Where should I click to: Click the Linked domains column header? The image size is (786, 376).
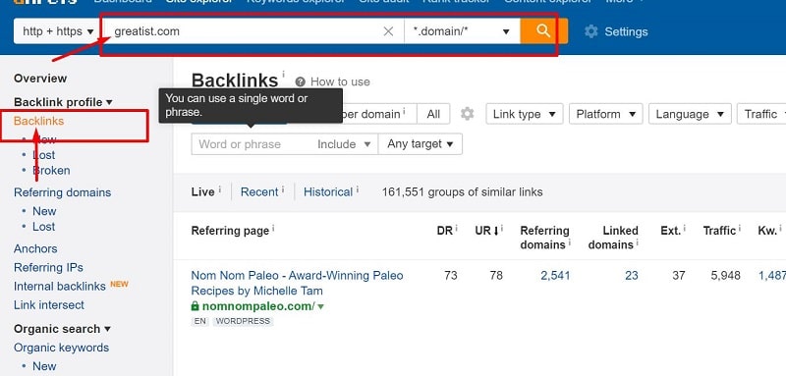pos(613,238)
